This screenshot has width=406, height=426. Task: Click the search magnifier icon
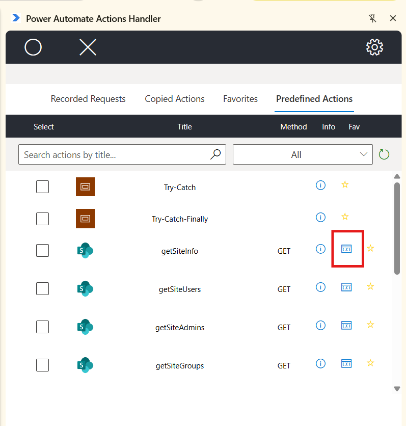(x=215, y=154)
